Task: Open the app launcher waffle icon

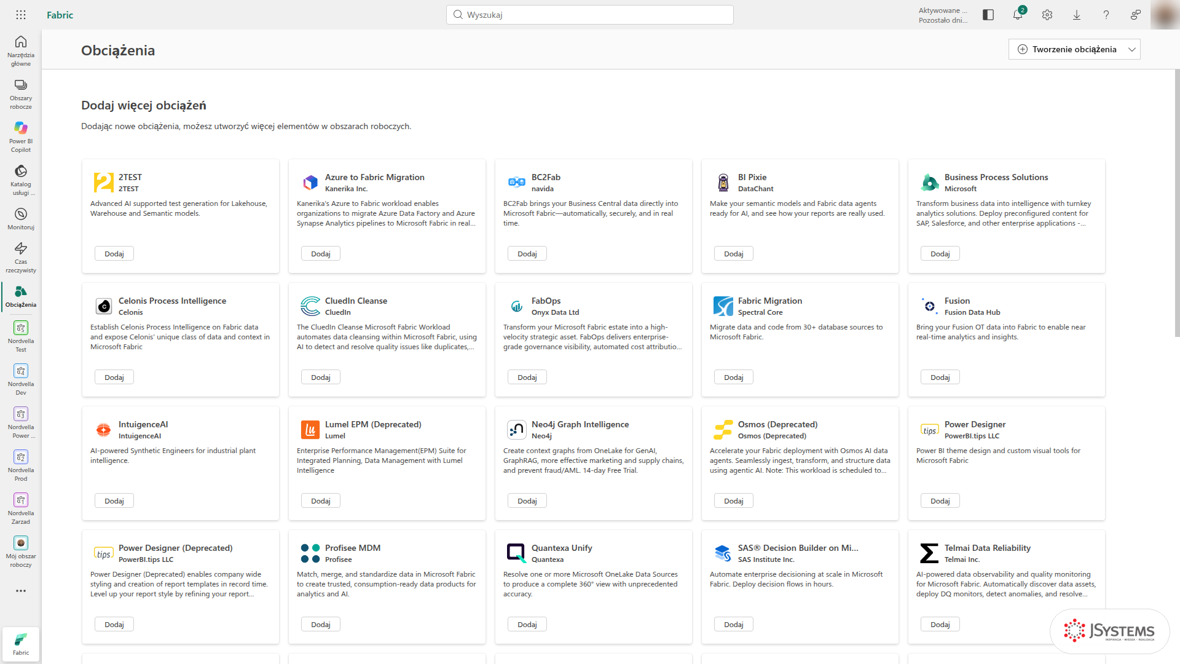Action: coord(21,15)
